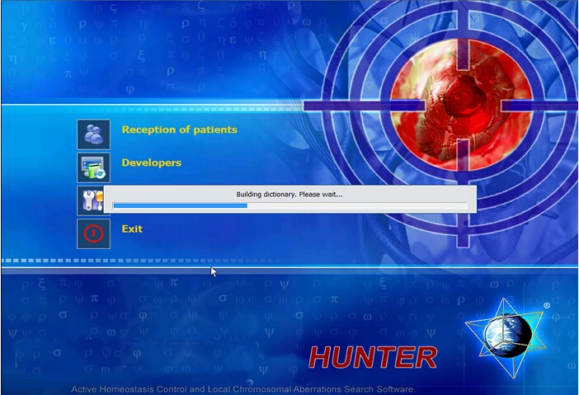Click the globe star emblem logo
This screenshot has width=579, height=395.
[x=506, y=338]
